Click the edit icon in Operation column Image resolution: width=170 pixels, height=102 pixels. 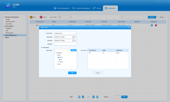tap(152, 25)
